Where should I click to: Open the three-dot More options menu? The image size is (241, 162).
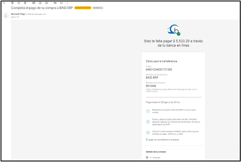pos(67,3)
